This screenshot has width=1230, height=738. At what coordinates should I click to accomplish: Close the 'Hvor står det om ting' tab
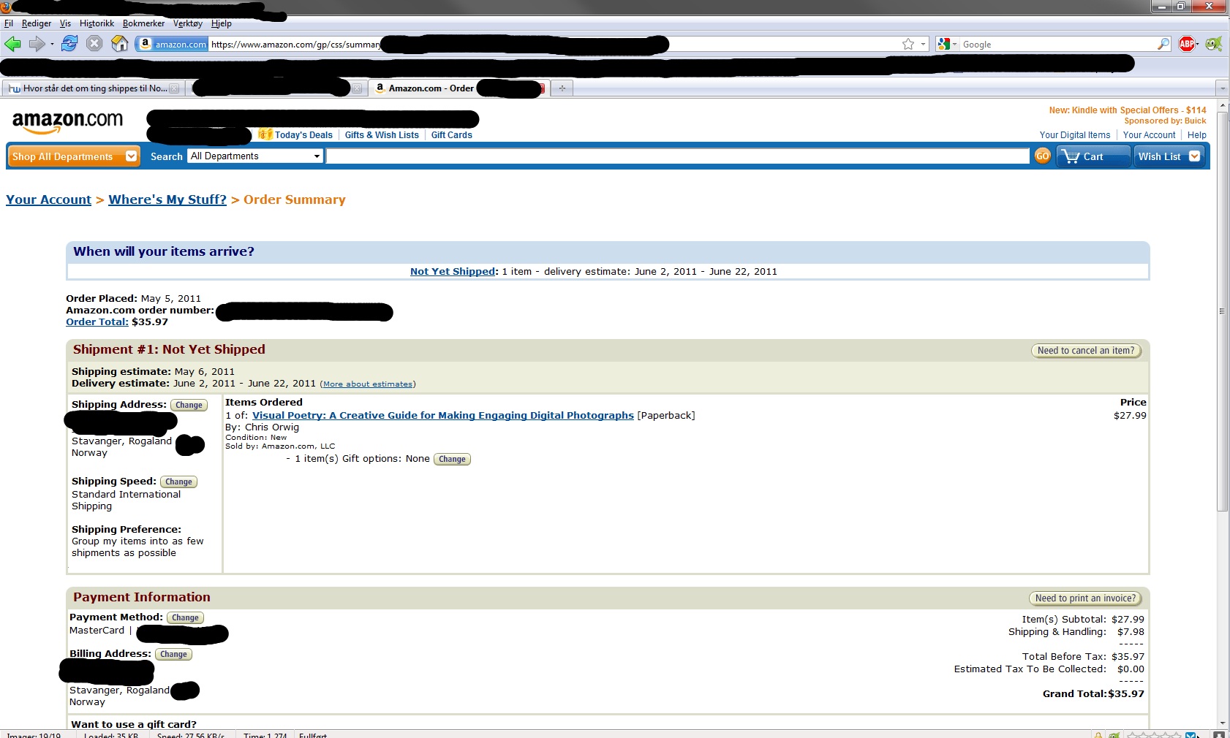tap(174, 88)
